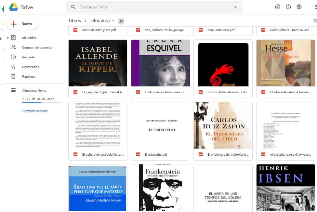The width and height of the screenshot is (317, 212).
Task: Open the Comprar espacio link
Action: pyautogui.click(x=35, y=111)
